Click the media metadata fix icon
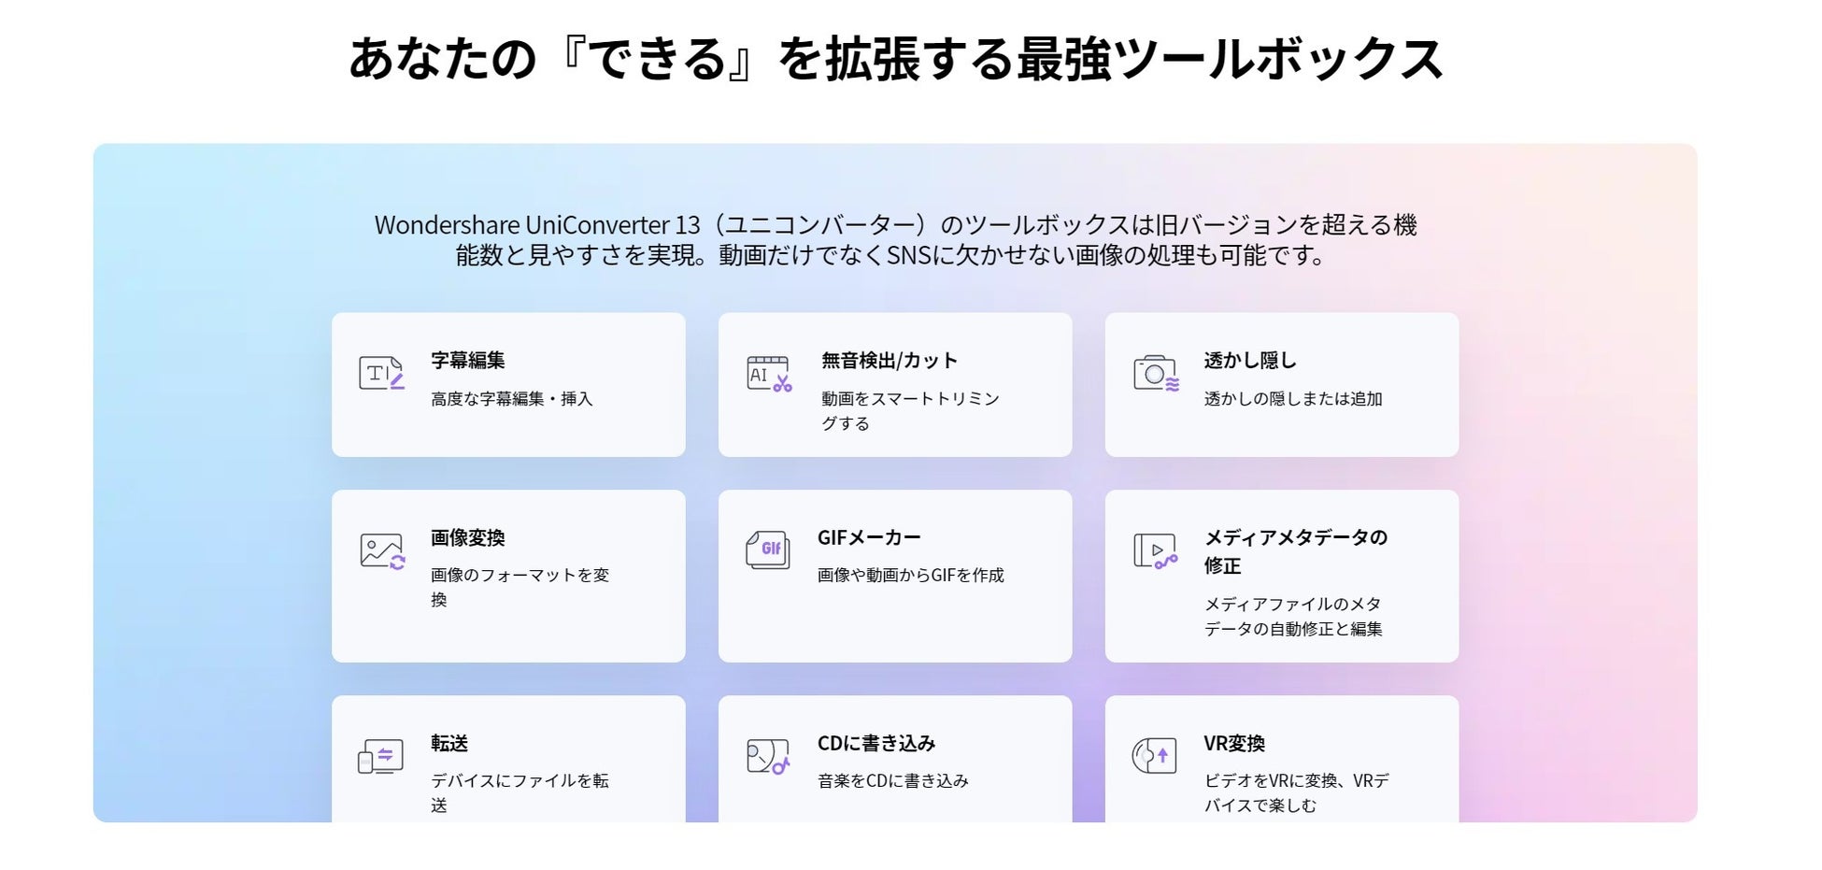This screenshot has width=1822, height=870. pos(1155,550)
